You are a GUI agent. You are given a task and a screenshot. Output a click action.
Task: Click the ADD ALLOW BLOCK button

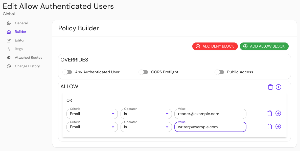tap(264, 46)
